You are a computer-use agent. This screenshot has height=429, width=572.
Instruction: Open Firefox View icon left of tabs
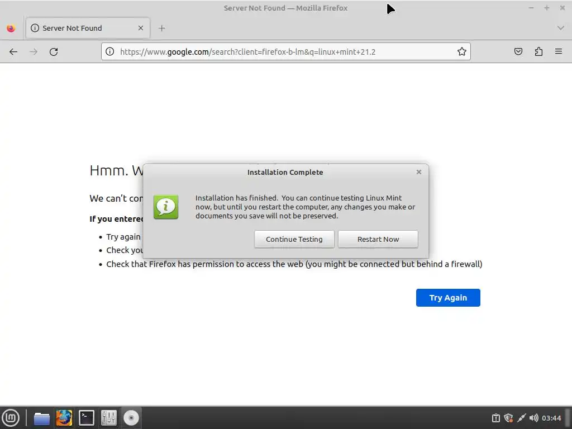pyautogui.click(x=11, y=28)
